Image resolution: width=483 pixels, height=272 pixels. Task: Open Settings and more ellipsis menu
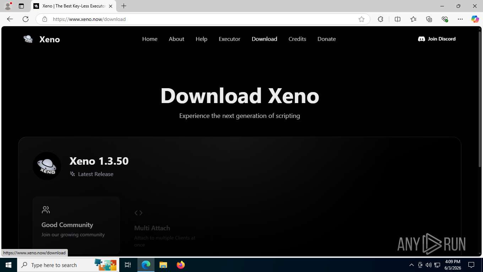pyautogui.click(x=460, y=19)
